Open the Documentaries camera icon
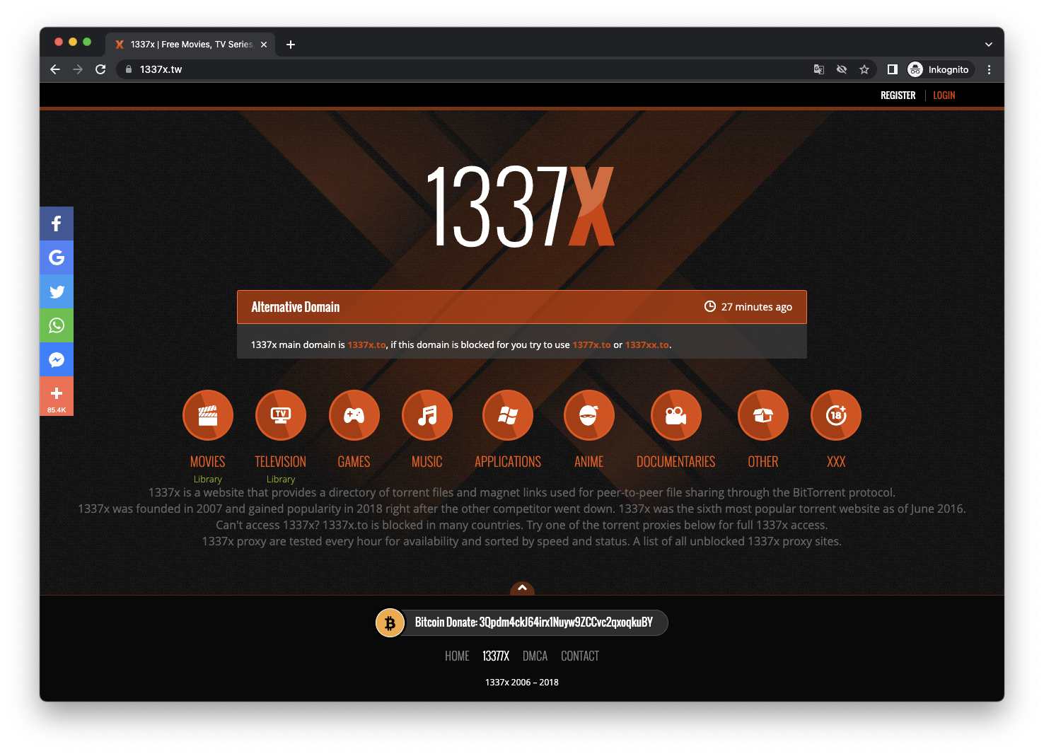 pos(676,415)
